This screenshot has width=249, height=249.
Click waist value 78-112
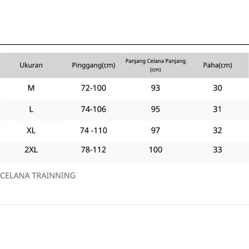click(x=93, y=150)
